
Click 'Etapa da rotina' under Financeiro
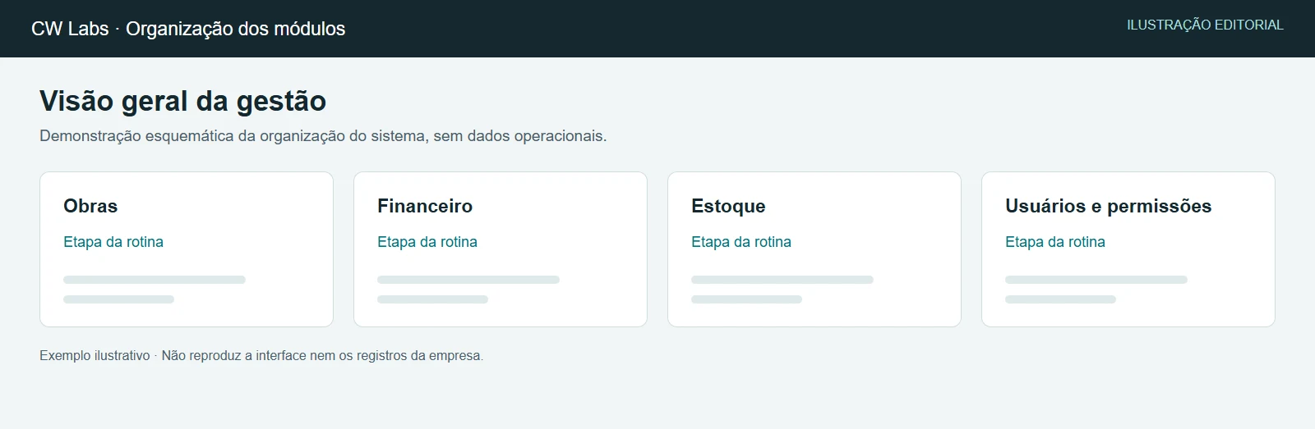427,242
